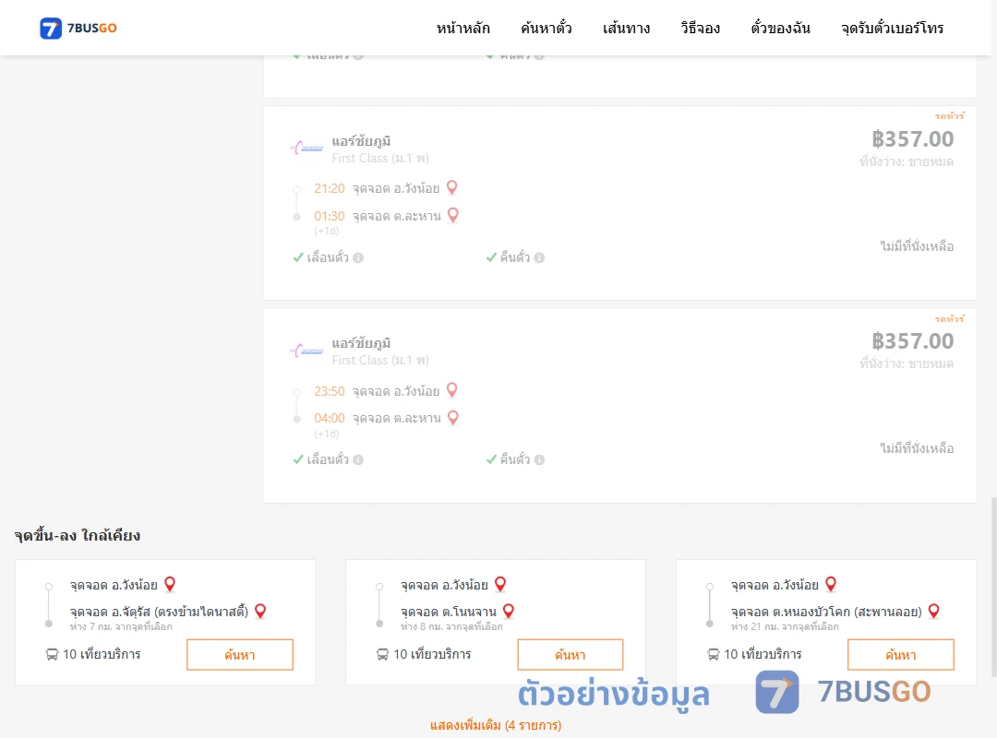
Task: Click the แอร์ชัยภูมิ operator logo of the 23:50 trip
Action: pos(307,351)
